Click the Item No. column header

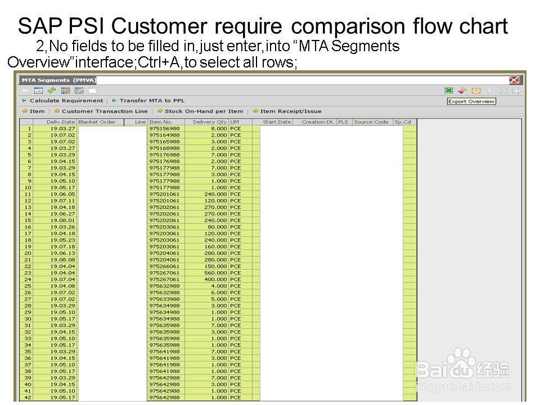[x=166, y=122]
